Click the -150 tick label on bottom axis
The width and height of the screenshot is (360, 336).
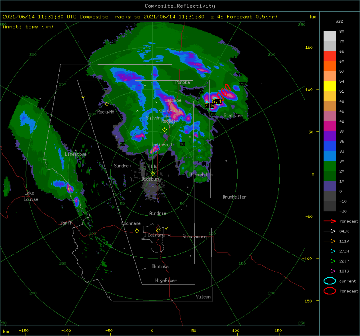pos(24,330)
